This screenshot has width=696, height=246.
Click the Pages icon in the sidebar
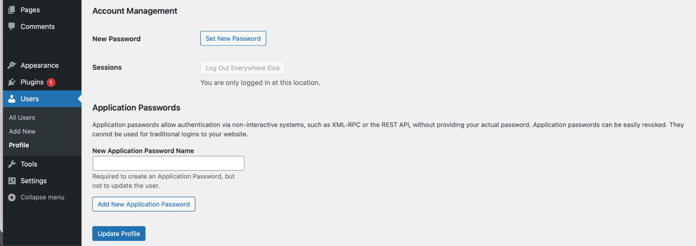(11, 9)
